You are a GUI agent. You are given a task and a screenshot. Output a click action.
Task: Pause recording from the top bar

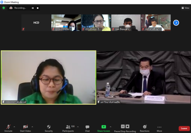[33, 8]
